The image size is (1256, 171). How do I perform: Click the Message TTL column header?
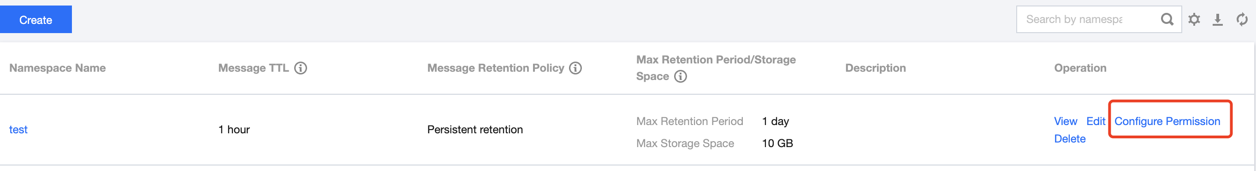coord(254,68)
